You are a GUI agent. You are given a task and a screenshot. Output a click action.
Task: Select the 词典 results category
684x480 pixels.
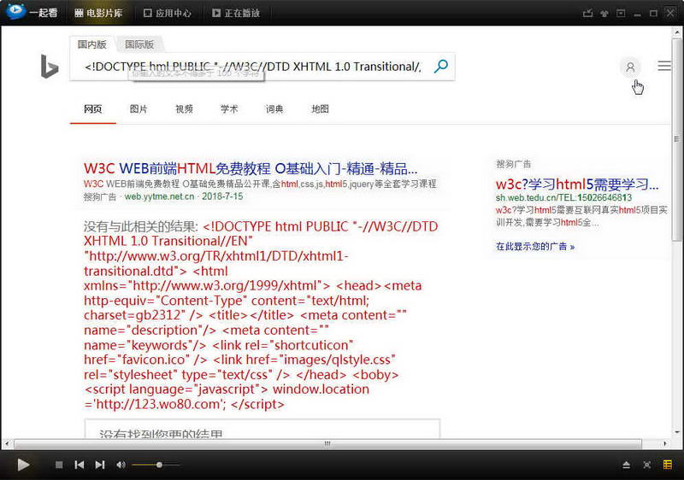274,108
